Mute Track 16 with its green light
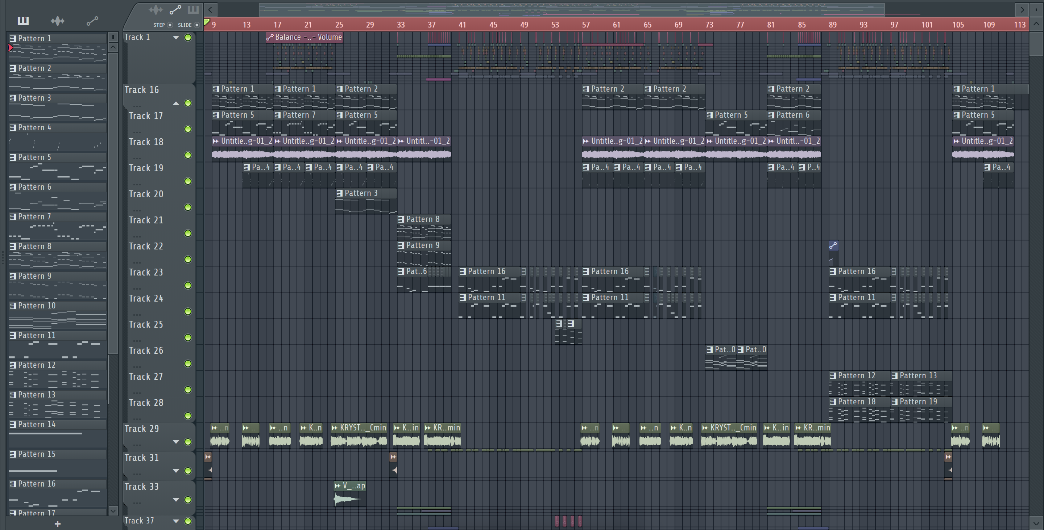The width and height of the screenshot is (1044, 530). 188,103
